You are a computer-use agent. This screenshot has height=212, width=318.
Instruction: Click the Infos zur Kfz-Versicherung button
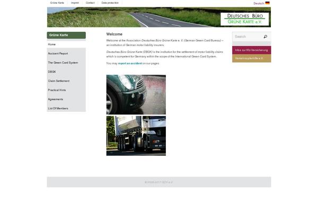(251, 50)
